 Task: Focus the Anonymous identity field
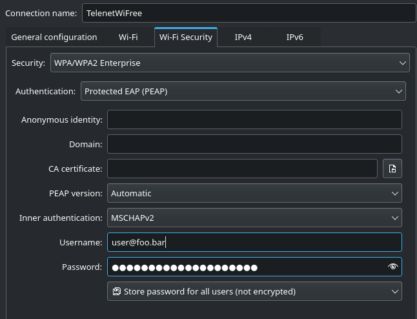(x=254, y=119)
